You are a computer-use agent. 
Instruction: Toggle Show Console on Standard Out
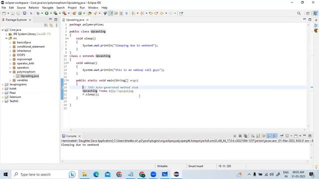[x=269, y=136]
